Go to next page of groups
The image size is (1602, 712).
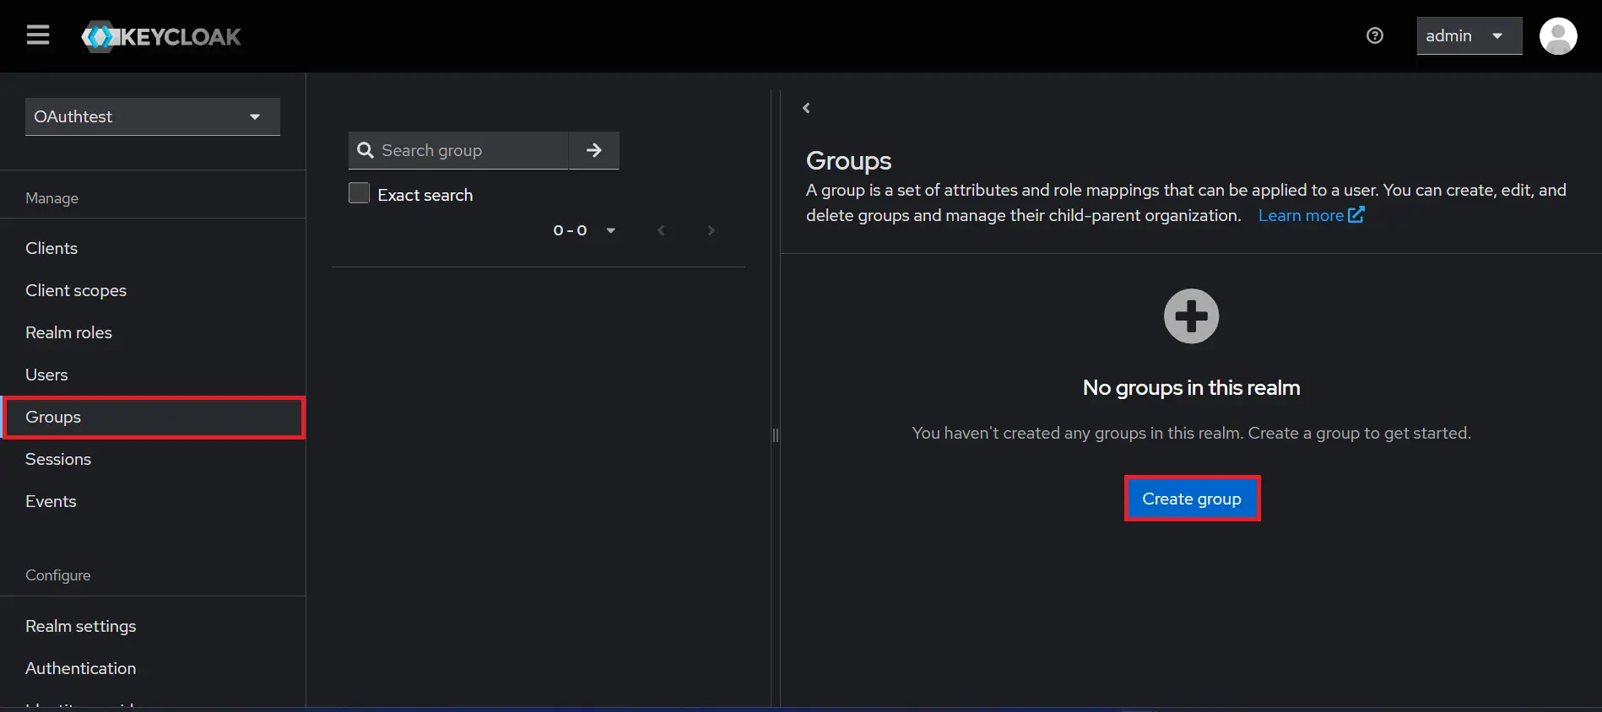pos(711,230)
